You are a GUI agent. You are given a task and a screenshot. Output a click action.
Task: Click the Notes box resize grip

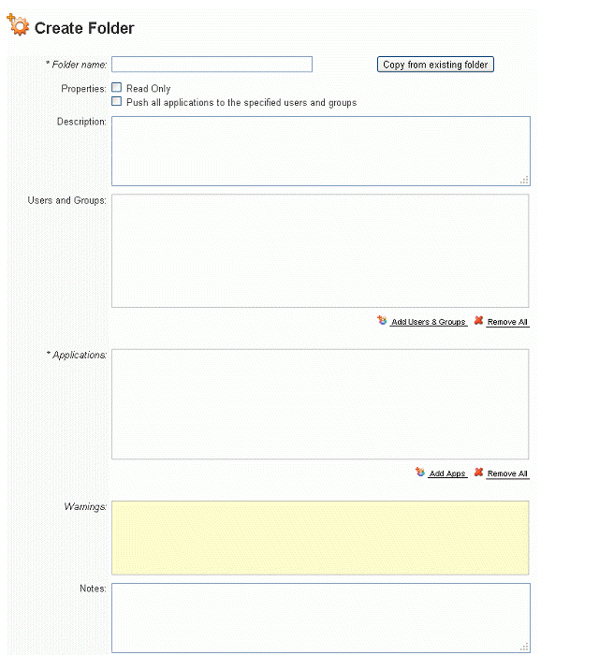click(x=525, y=648)
